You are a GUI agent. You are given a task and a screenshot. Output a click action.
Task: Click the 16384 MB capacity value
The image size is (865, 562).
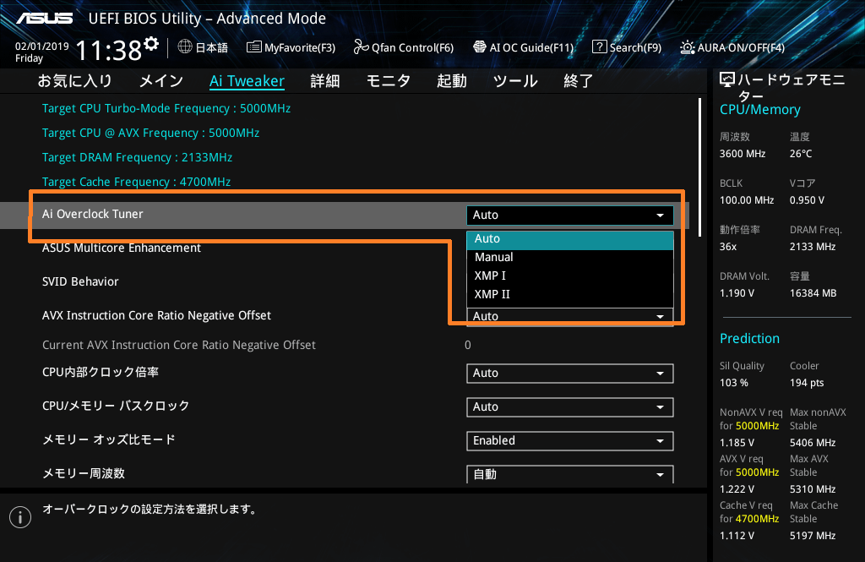point(813,293)
